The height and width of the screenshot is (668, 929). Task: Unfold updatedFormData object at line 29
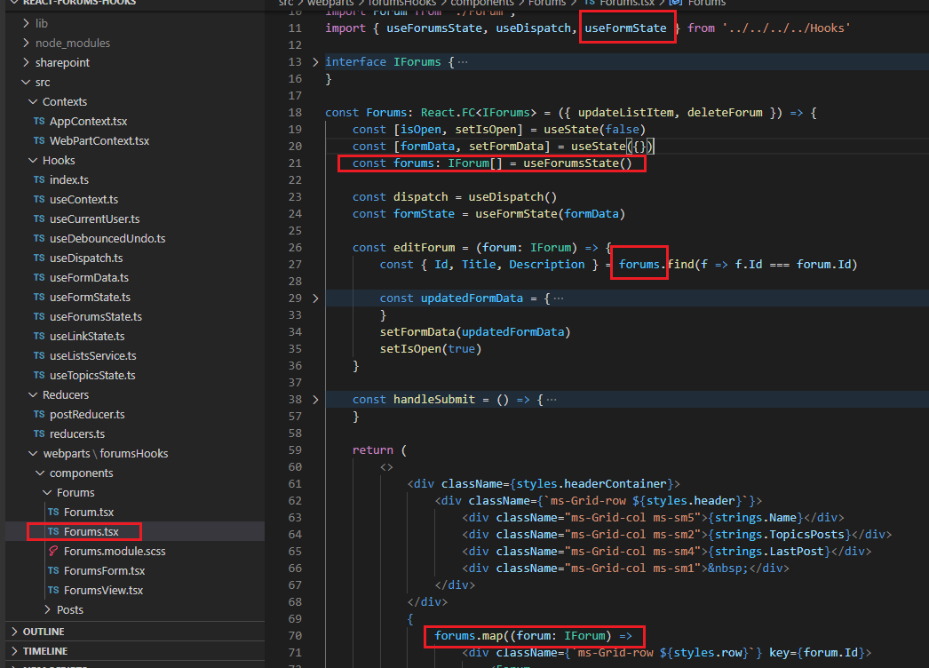(316, 298)
